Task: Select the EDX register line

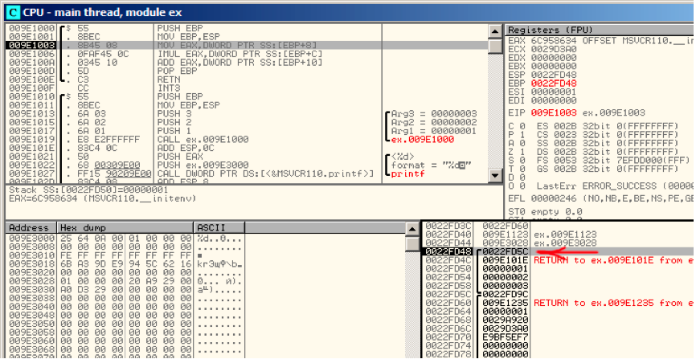Action: click(x=542, y=58)
